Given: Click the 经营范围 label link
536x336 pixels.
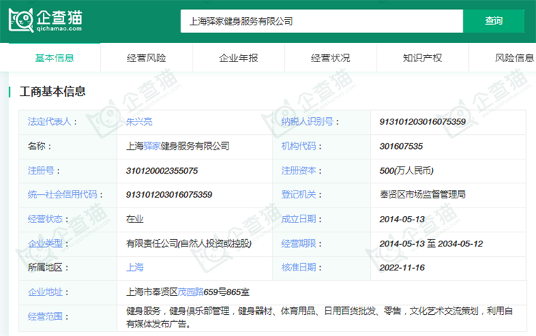Looking at the screenshot, I should (x=45, y=316).
